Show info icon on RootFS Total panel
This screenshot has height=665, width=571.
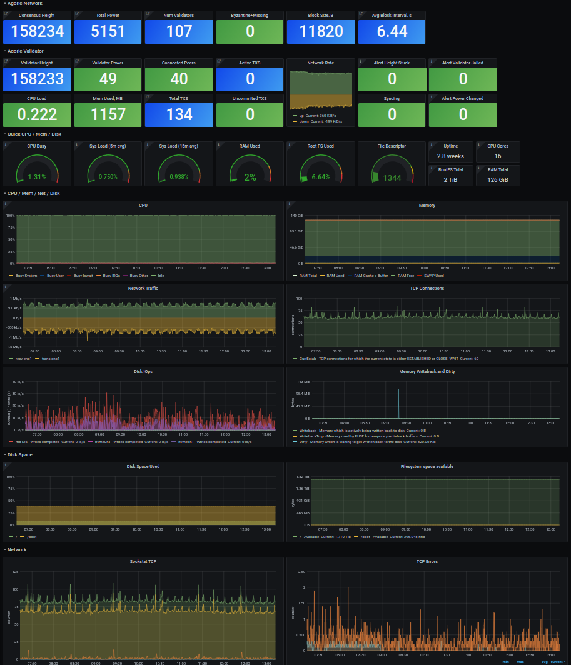pos(432,168)
